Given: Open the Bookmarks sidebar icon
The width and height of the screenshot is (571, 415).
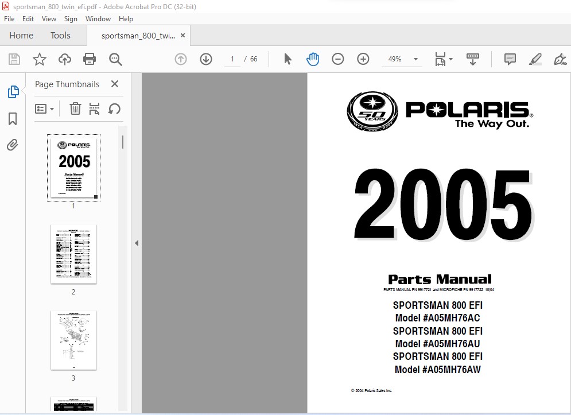Looking at the screenshot, I should [x=13, y=119].
